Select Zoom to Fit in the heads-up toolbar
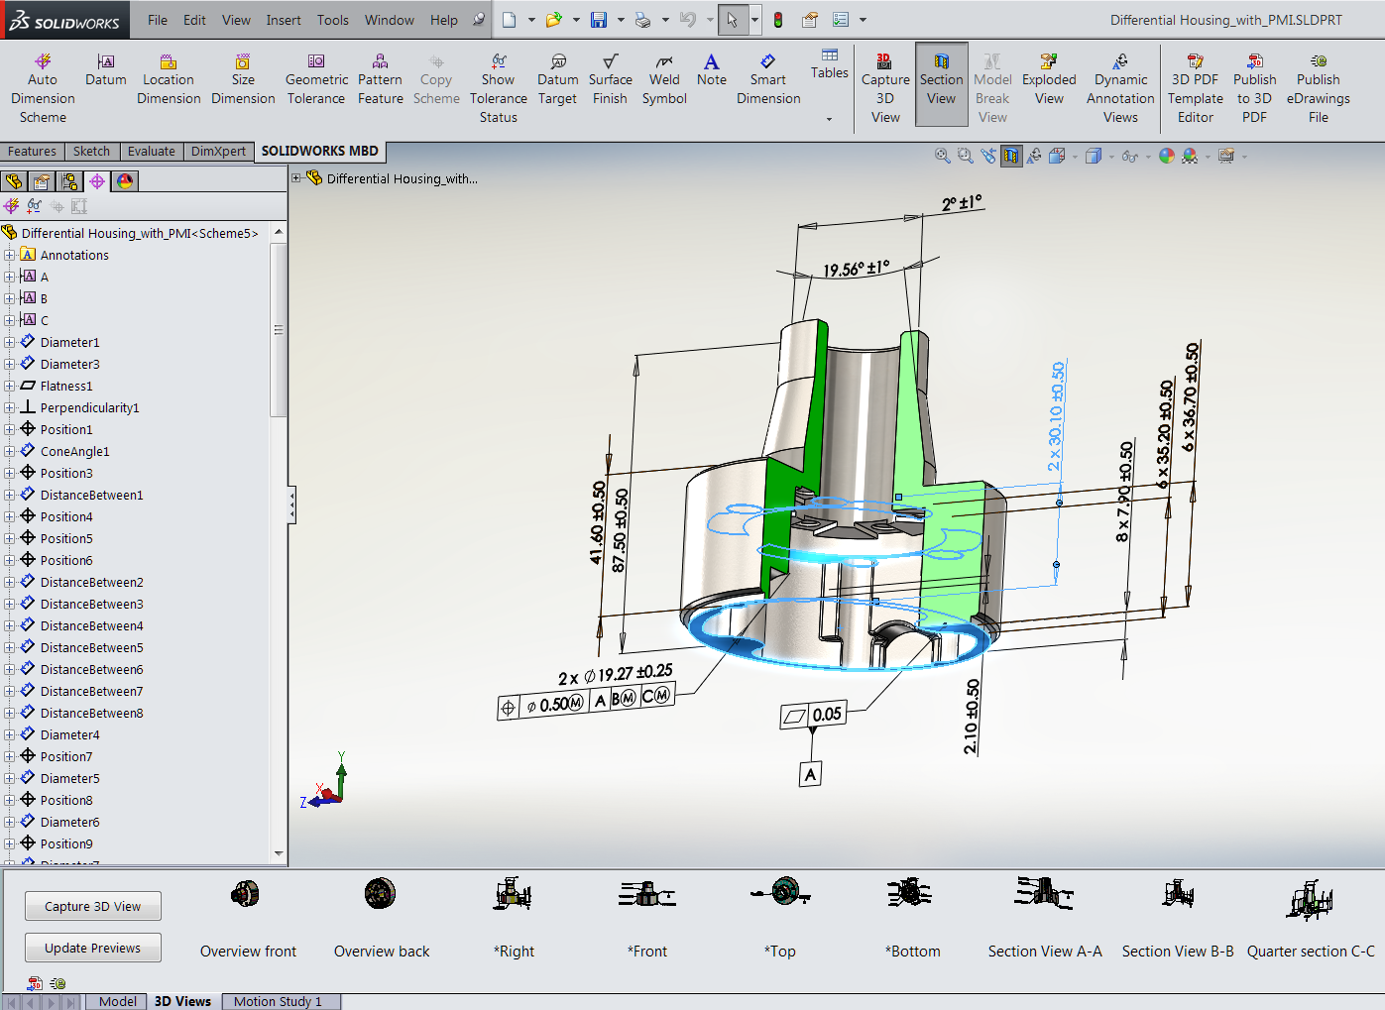This screenshot has width=1385, height=1010. pos(942,156)
